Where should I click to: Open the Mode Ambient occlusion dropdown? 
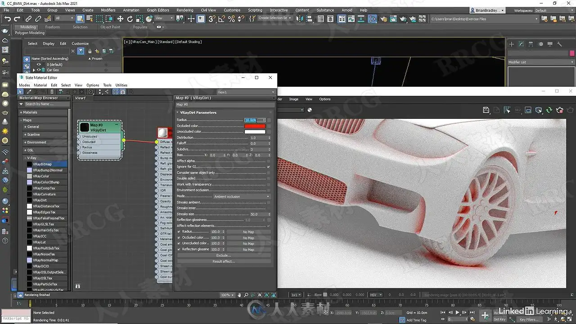242,197
